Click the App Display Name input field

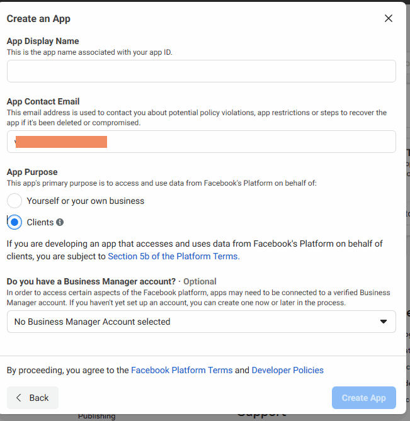(x=202, y=71)
